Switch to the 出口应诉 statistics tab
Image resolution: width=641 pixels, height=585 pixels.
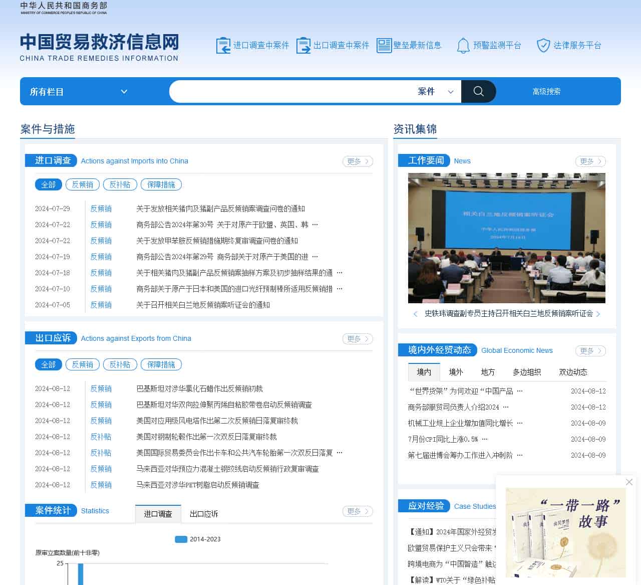[204, 513]
